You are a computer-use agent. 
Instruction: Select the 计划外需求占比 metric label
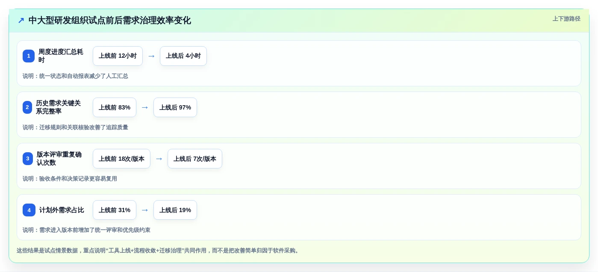click(62, 210)
